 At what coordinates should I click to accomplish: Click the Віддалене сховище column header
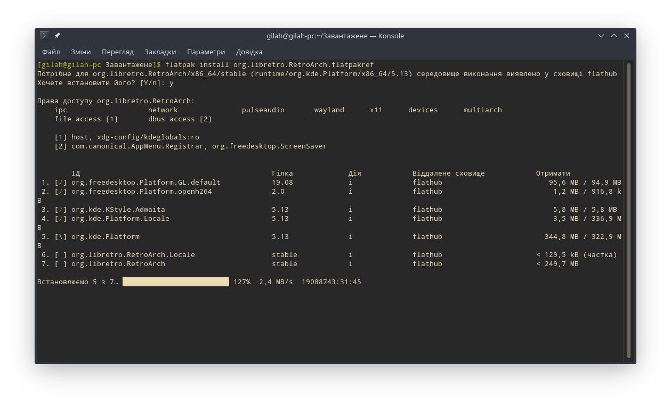point(448,173)
